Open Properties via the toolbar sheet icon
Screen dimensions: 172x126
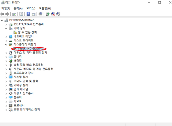(x=21, y=14)
